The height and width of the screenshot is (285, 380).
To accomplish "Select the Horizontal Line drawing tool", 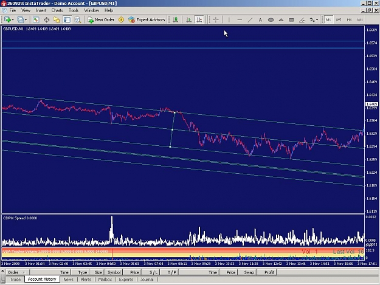I will tap(240, 19).
